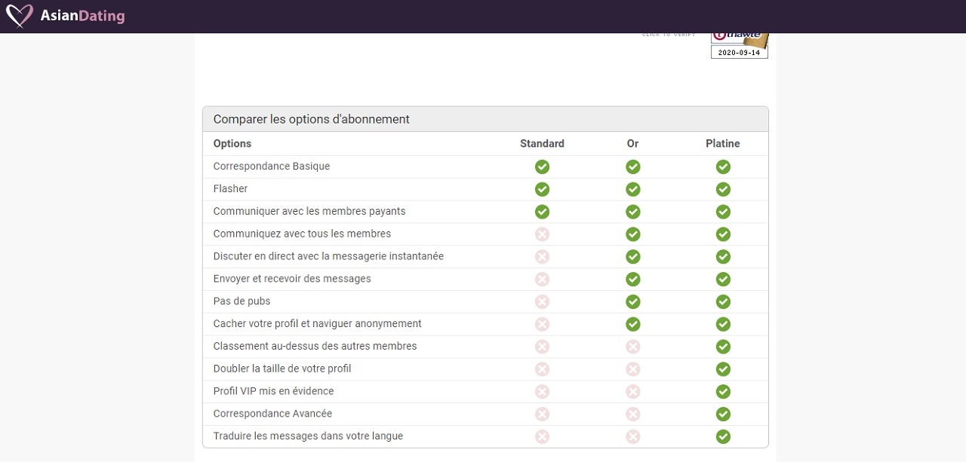This screenshot has width=966, height=462.
Task: Select the Standard column header
Action: pos(542,144)
